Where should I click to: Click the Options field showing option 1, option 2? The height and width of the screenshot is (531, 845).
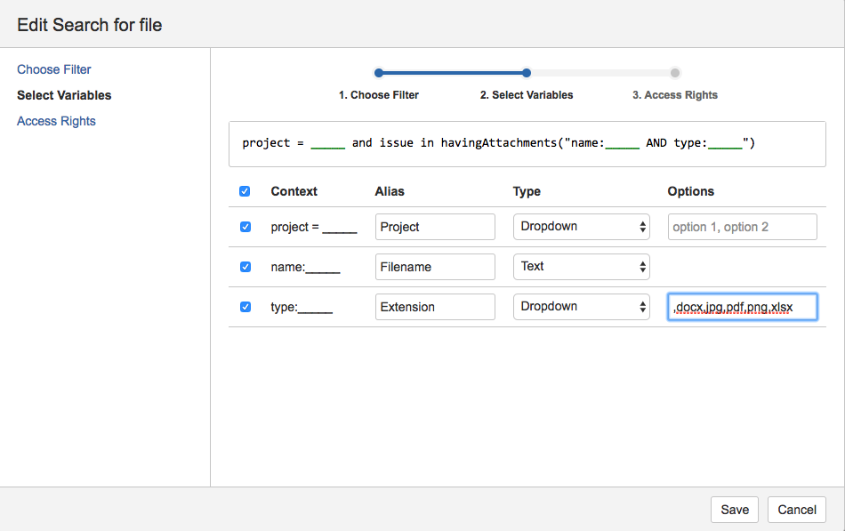(742, 227)
